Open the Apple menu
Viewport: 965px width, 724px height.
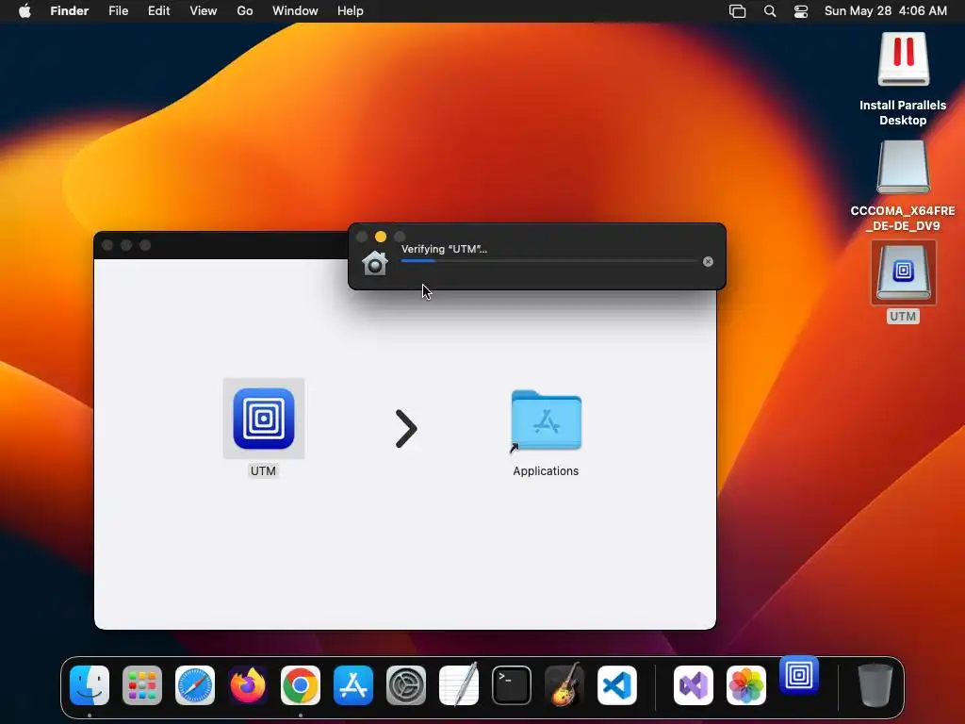(25, 11)
